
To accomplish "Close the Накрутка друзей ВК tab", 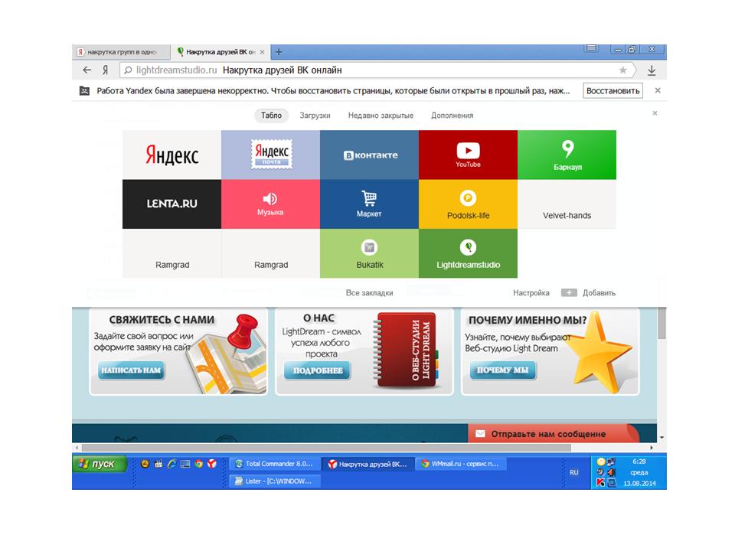I will (262, 52).
